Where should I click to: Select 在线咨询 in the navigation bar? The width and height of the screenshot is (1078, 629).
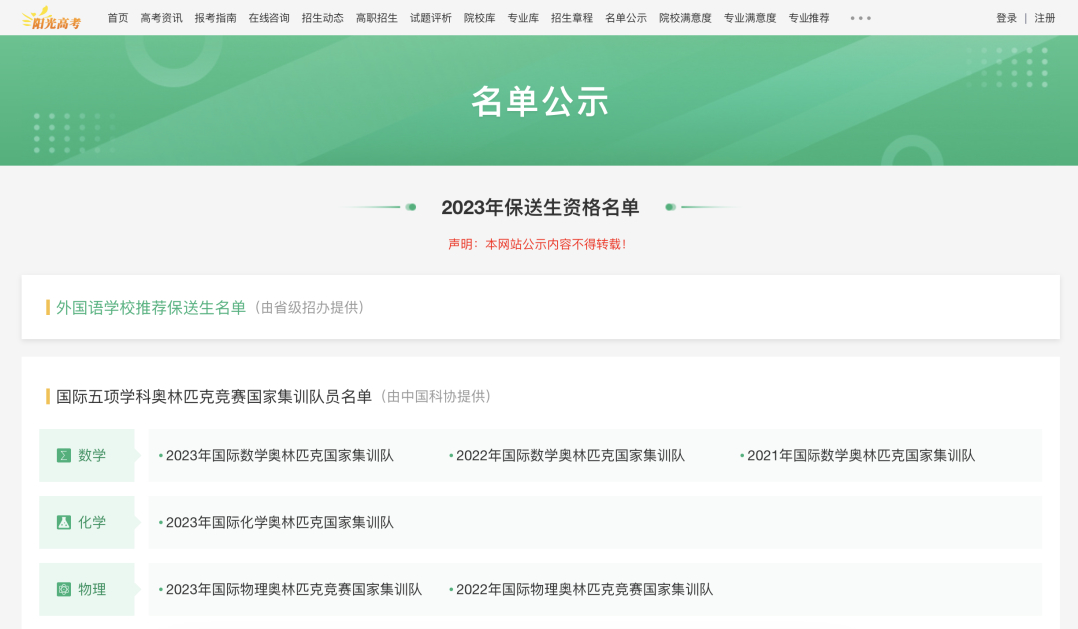click(x=269, y=18)
